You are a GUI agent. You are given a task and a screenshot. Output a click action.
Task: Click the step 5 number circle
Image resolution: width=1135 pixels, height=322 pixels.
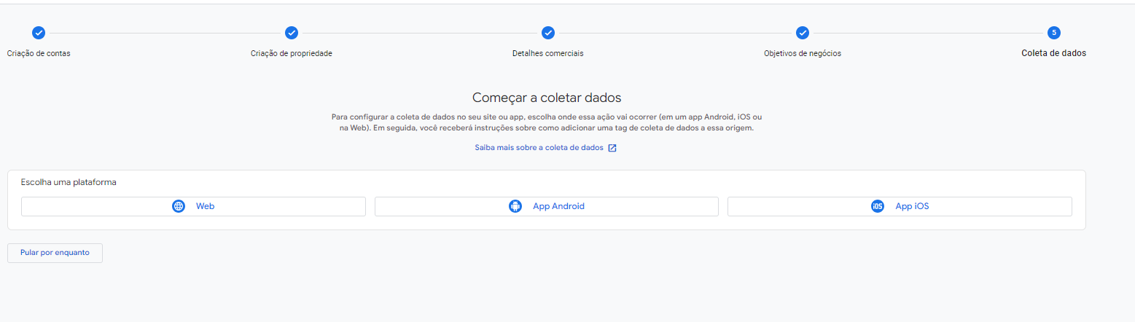(1053, 33)
